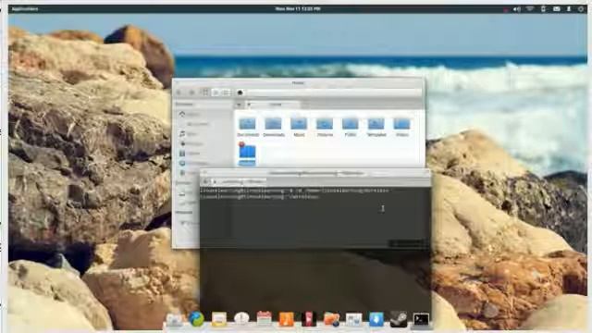This screenshot has height=333, width=592.
Task: Click home icon in Files path bar
Action: pos(240,92)
